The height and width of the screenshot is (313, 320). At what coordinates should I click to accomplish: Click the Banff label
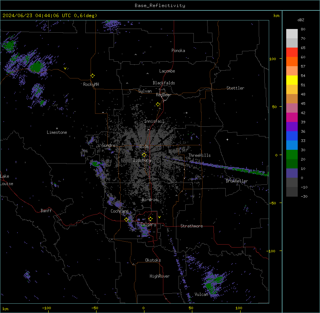pyautogui.click(x=46, y=211)
